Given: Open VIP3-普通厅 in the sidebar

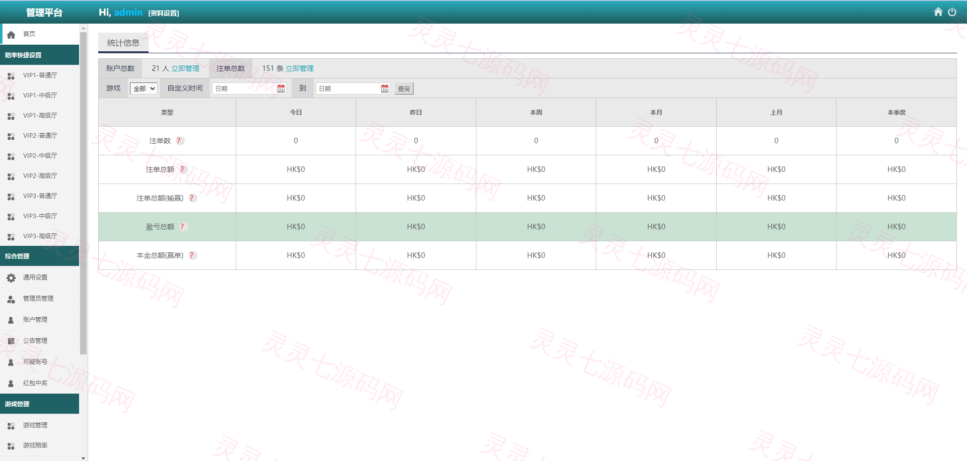Looking at the screenshot, I should point(40,196).
